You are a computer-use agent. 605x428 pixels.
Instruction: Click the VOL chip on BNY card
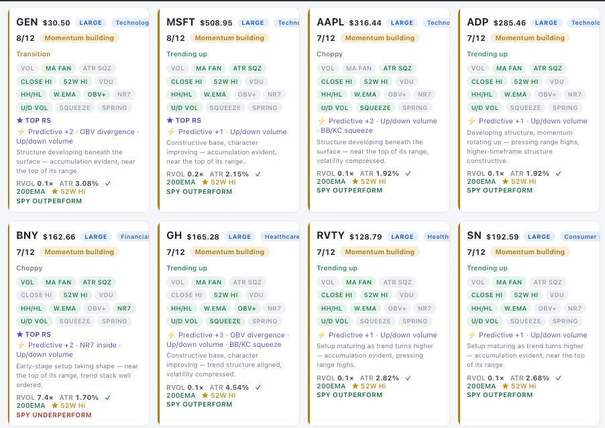pyautogui.click(x=27, y=282)
